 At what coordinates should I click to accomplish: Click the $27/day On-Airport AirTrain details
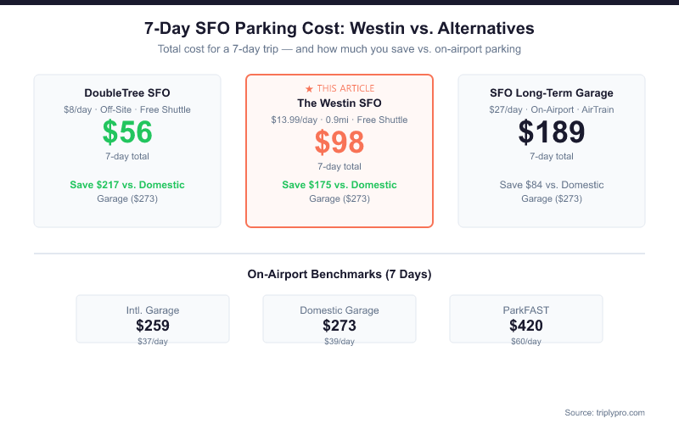(x=552, y=109)
